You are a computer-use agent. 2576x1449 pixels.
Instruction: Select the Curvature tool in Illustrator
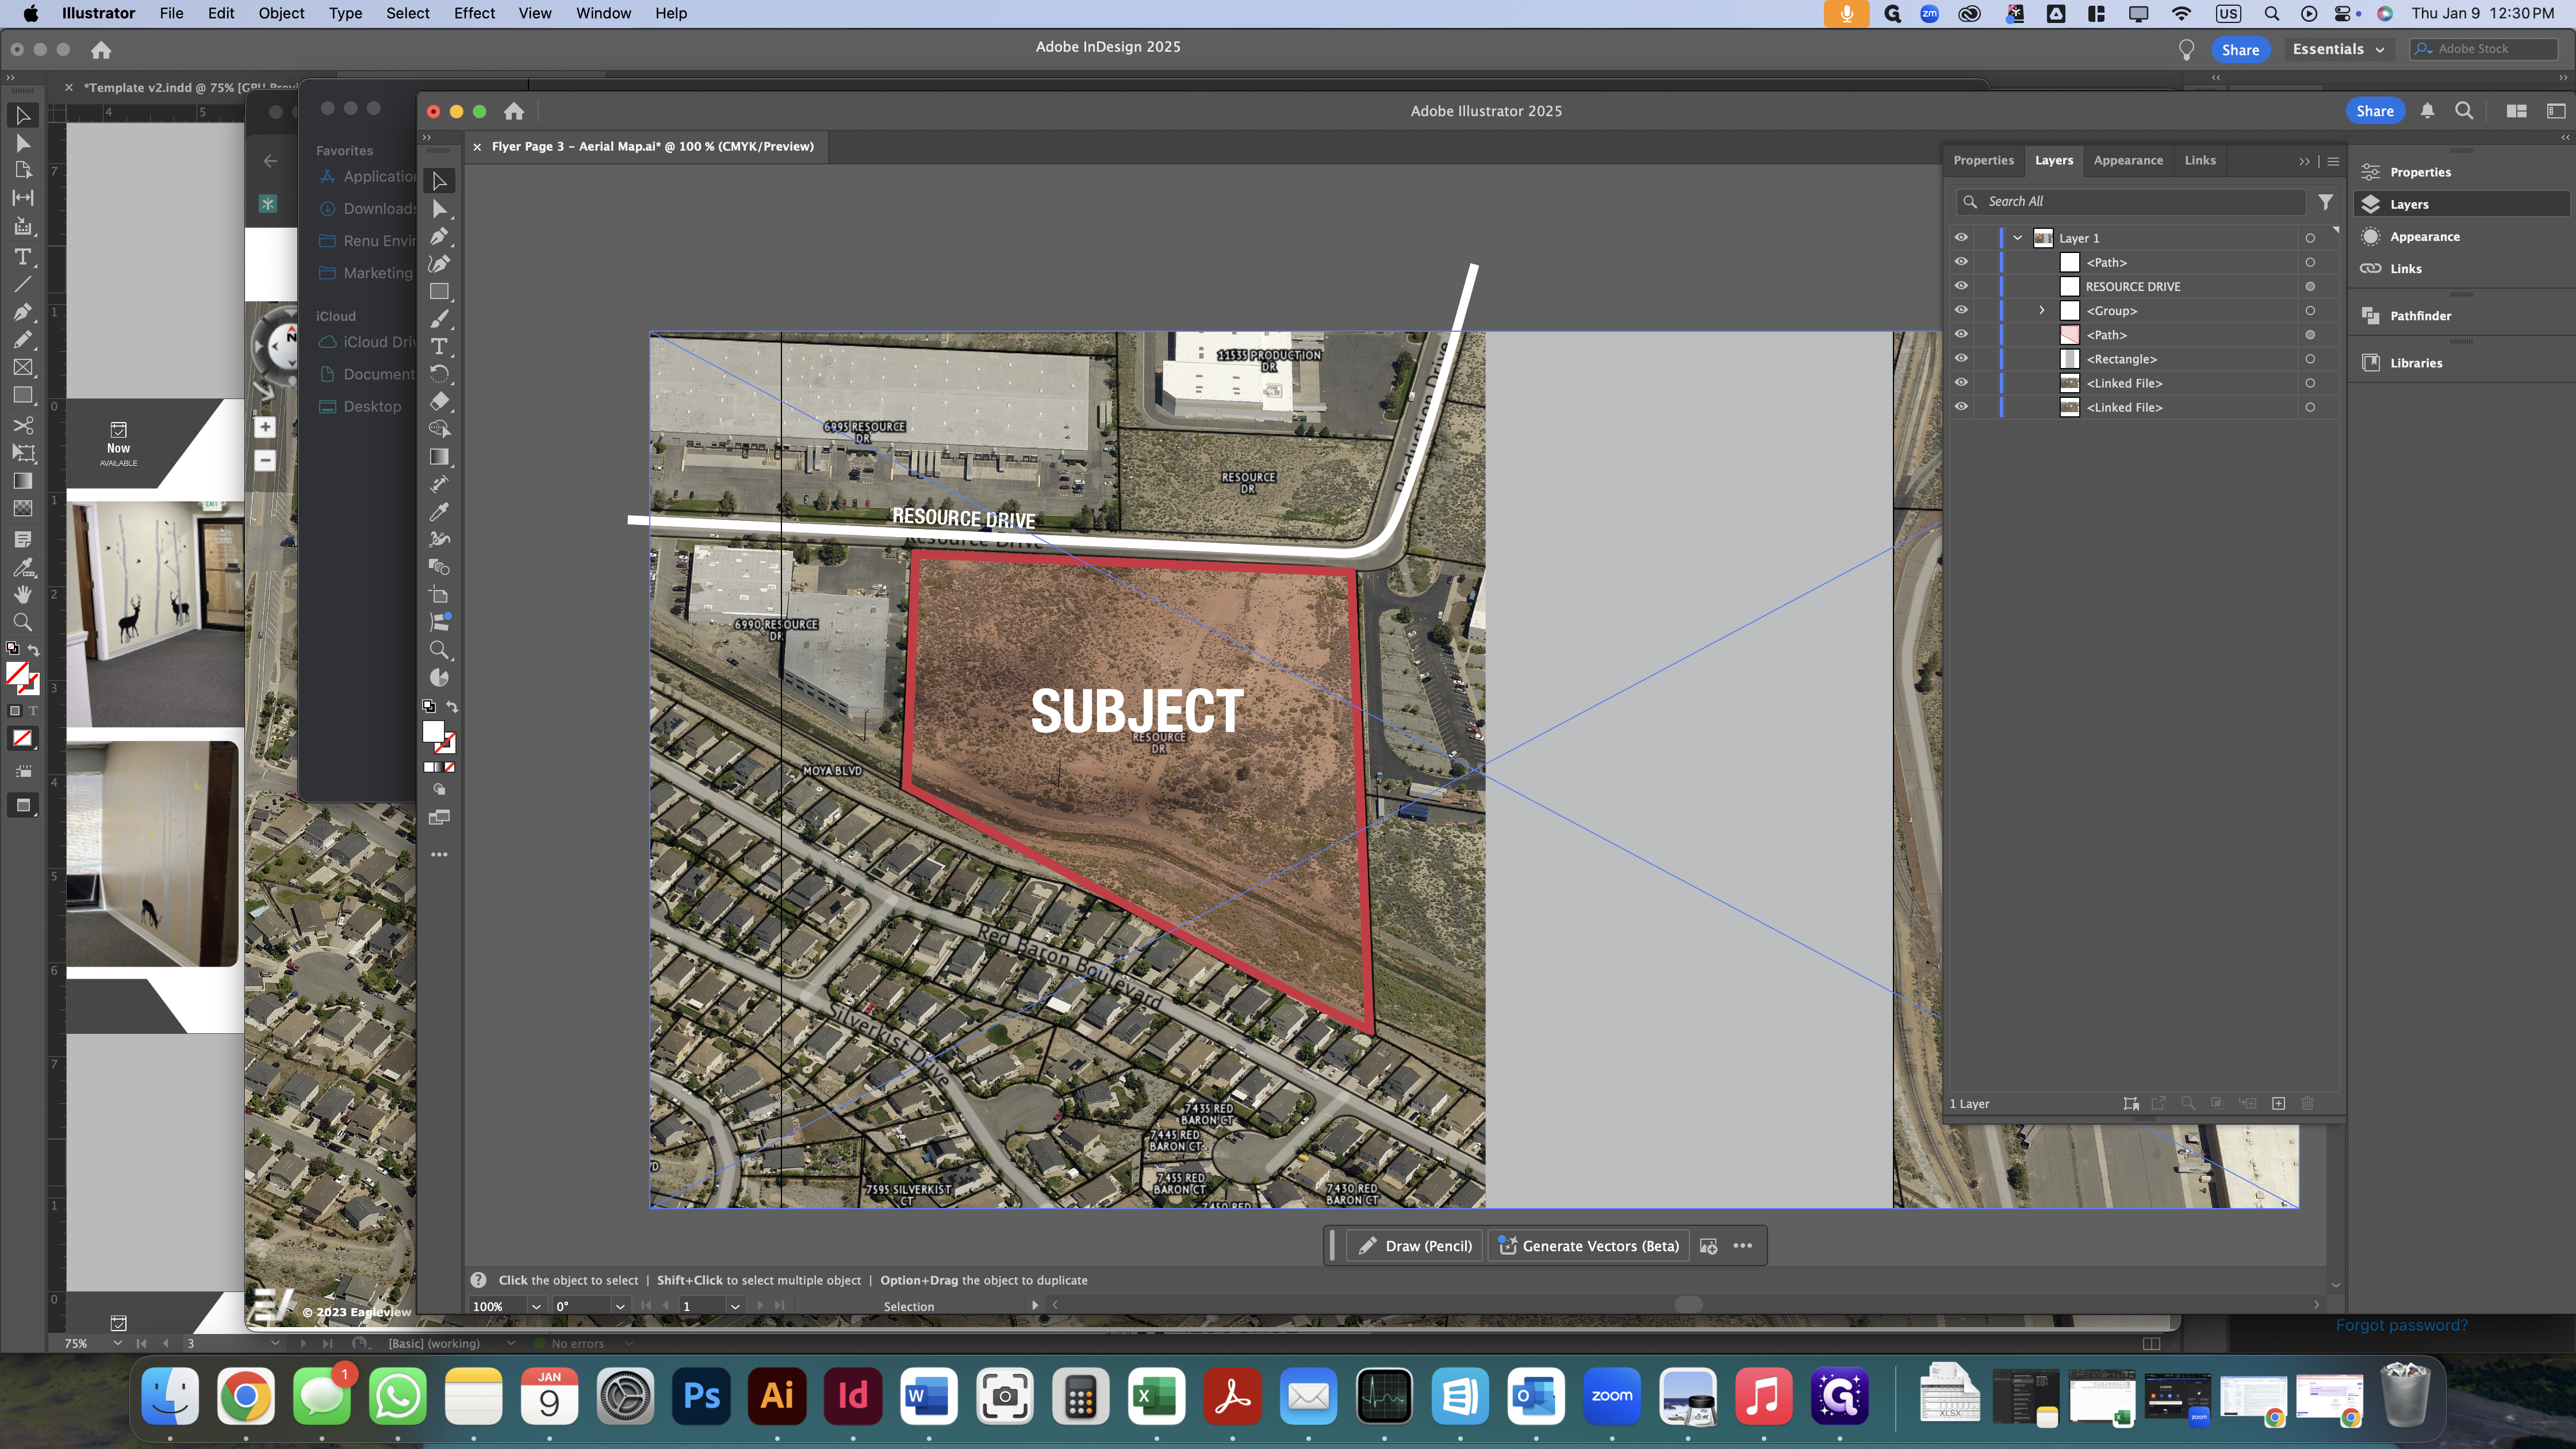(439, 263)
